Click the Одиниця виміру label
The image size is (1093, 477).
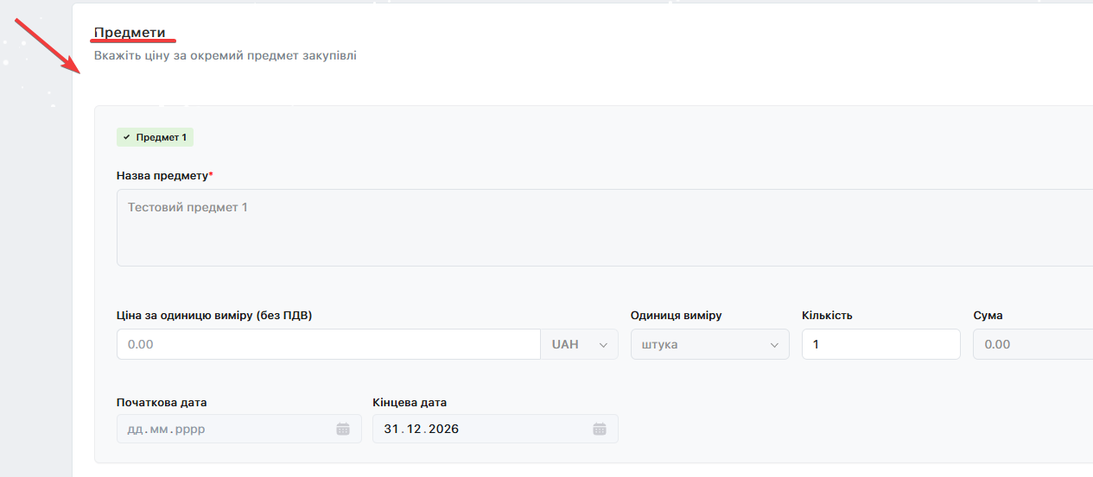[x=676, y=315]
